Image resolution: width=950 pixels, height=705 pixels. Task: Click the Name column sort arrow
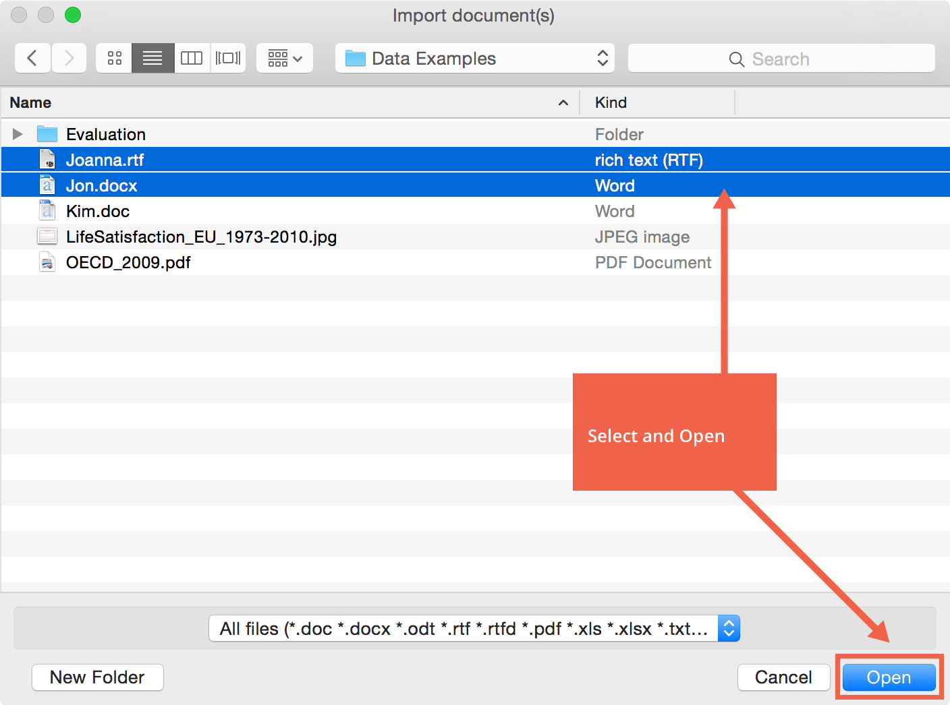coord(563,102)
